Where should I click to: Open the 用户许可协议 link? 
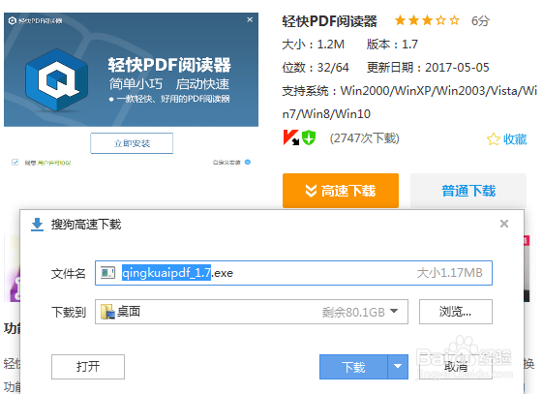[x=54, y=163]
